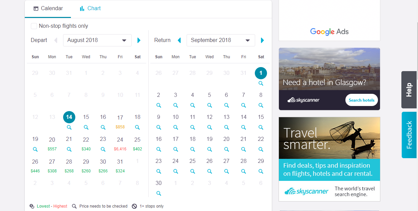Check price under September 12 return
418x211 pixels.
click(x=210, y=127)
